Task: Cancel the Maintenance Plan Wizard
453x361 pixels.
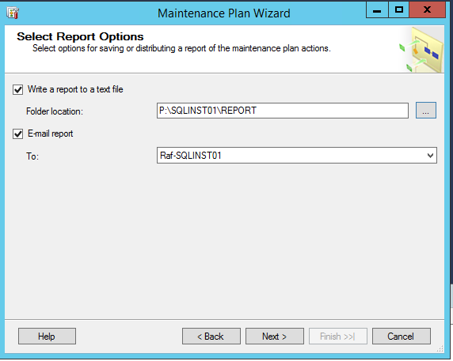Action: tap(401, 337)
